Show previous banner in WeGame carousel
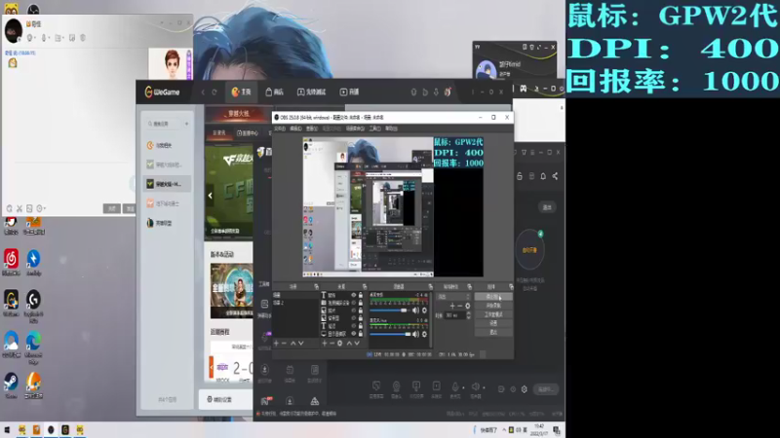This screenshot has width=780, height=438. pos(210,196)
